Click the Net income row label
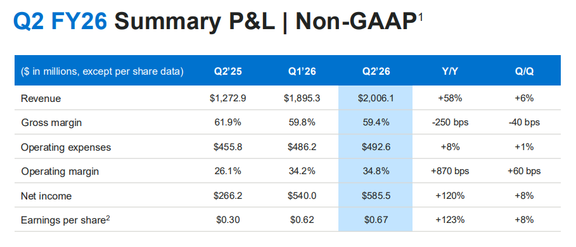 [x=46, y=196]
